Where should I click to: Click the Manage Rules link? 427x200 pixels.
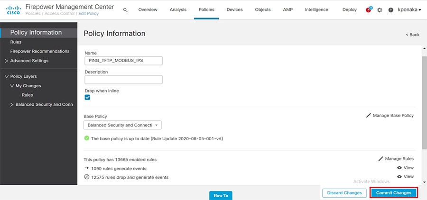pyautogui.click(x=399, y=159)
